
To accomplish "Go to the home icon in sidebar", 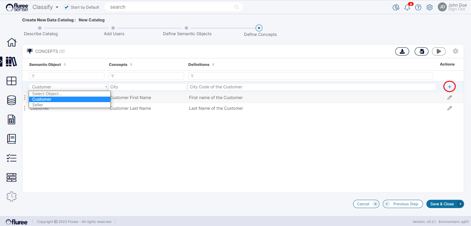I will 11,42.
